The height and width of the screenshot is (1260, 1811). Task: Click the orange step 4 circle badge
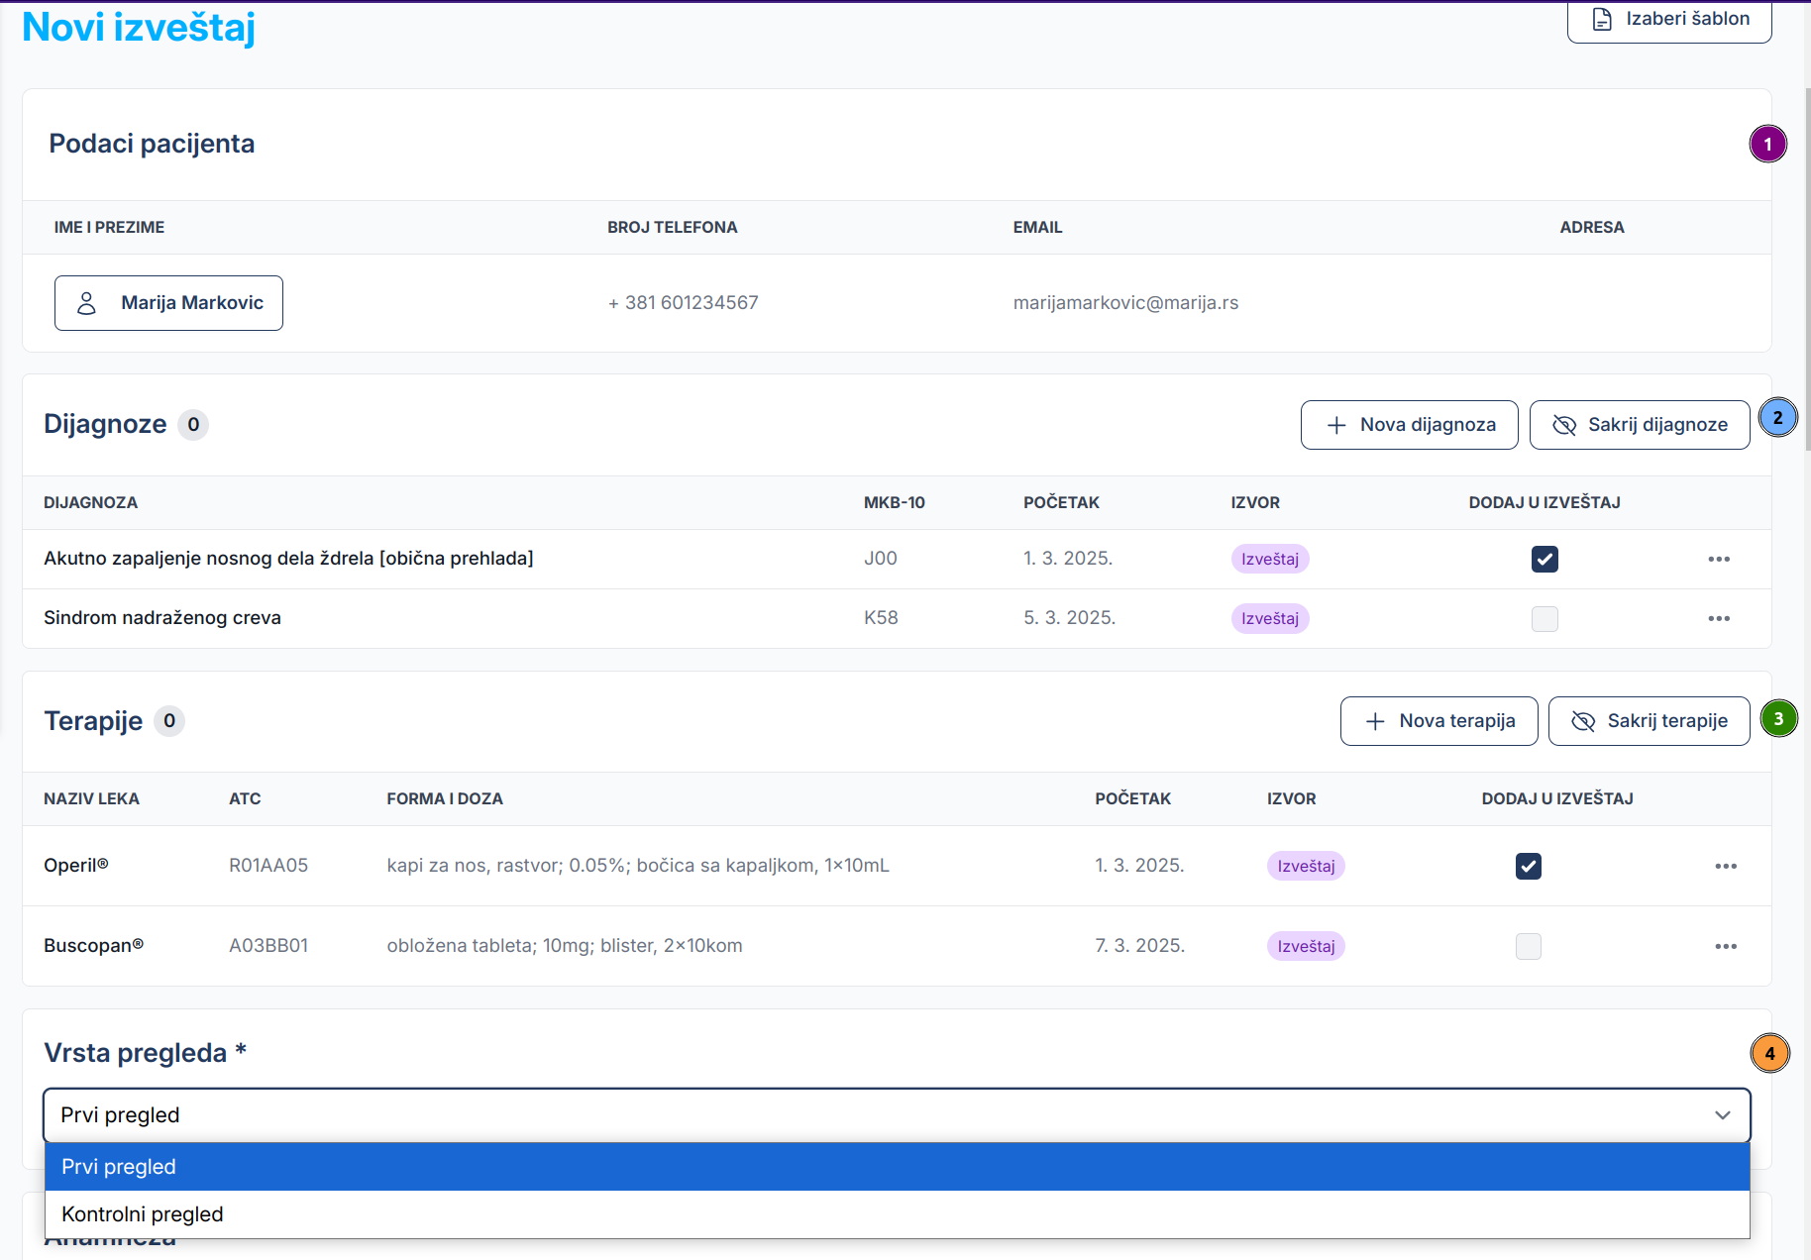[1769, 1054]
